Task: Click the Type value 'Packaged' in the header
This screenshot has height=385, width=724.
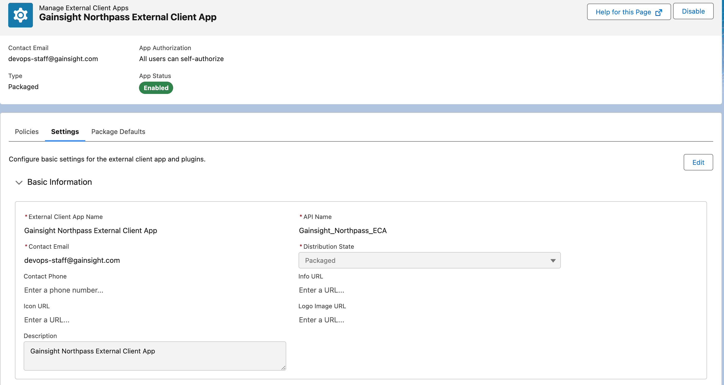Action: (23, 87)
